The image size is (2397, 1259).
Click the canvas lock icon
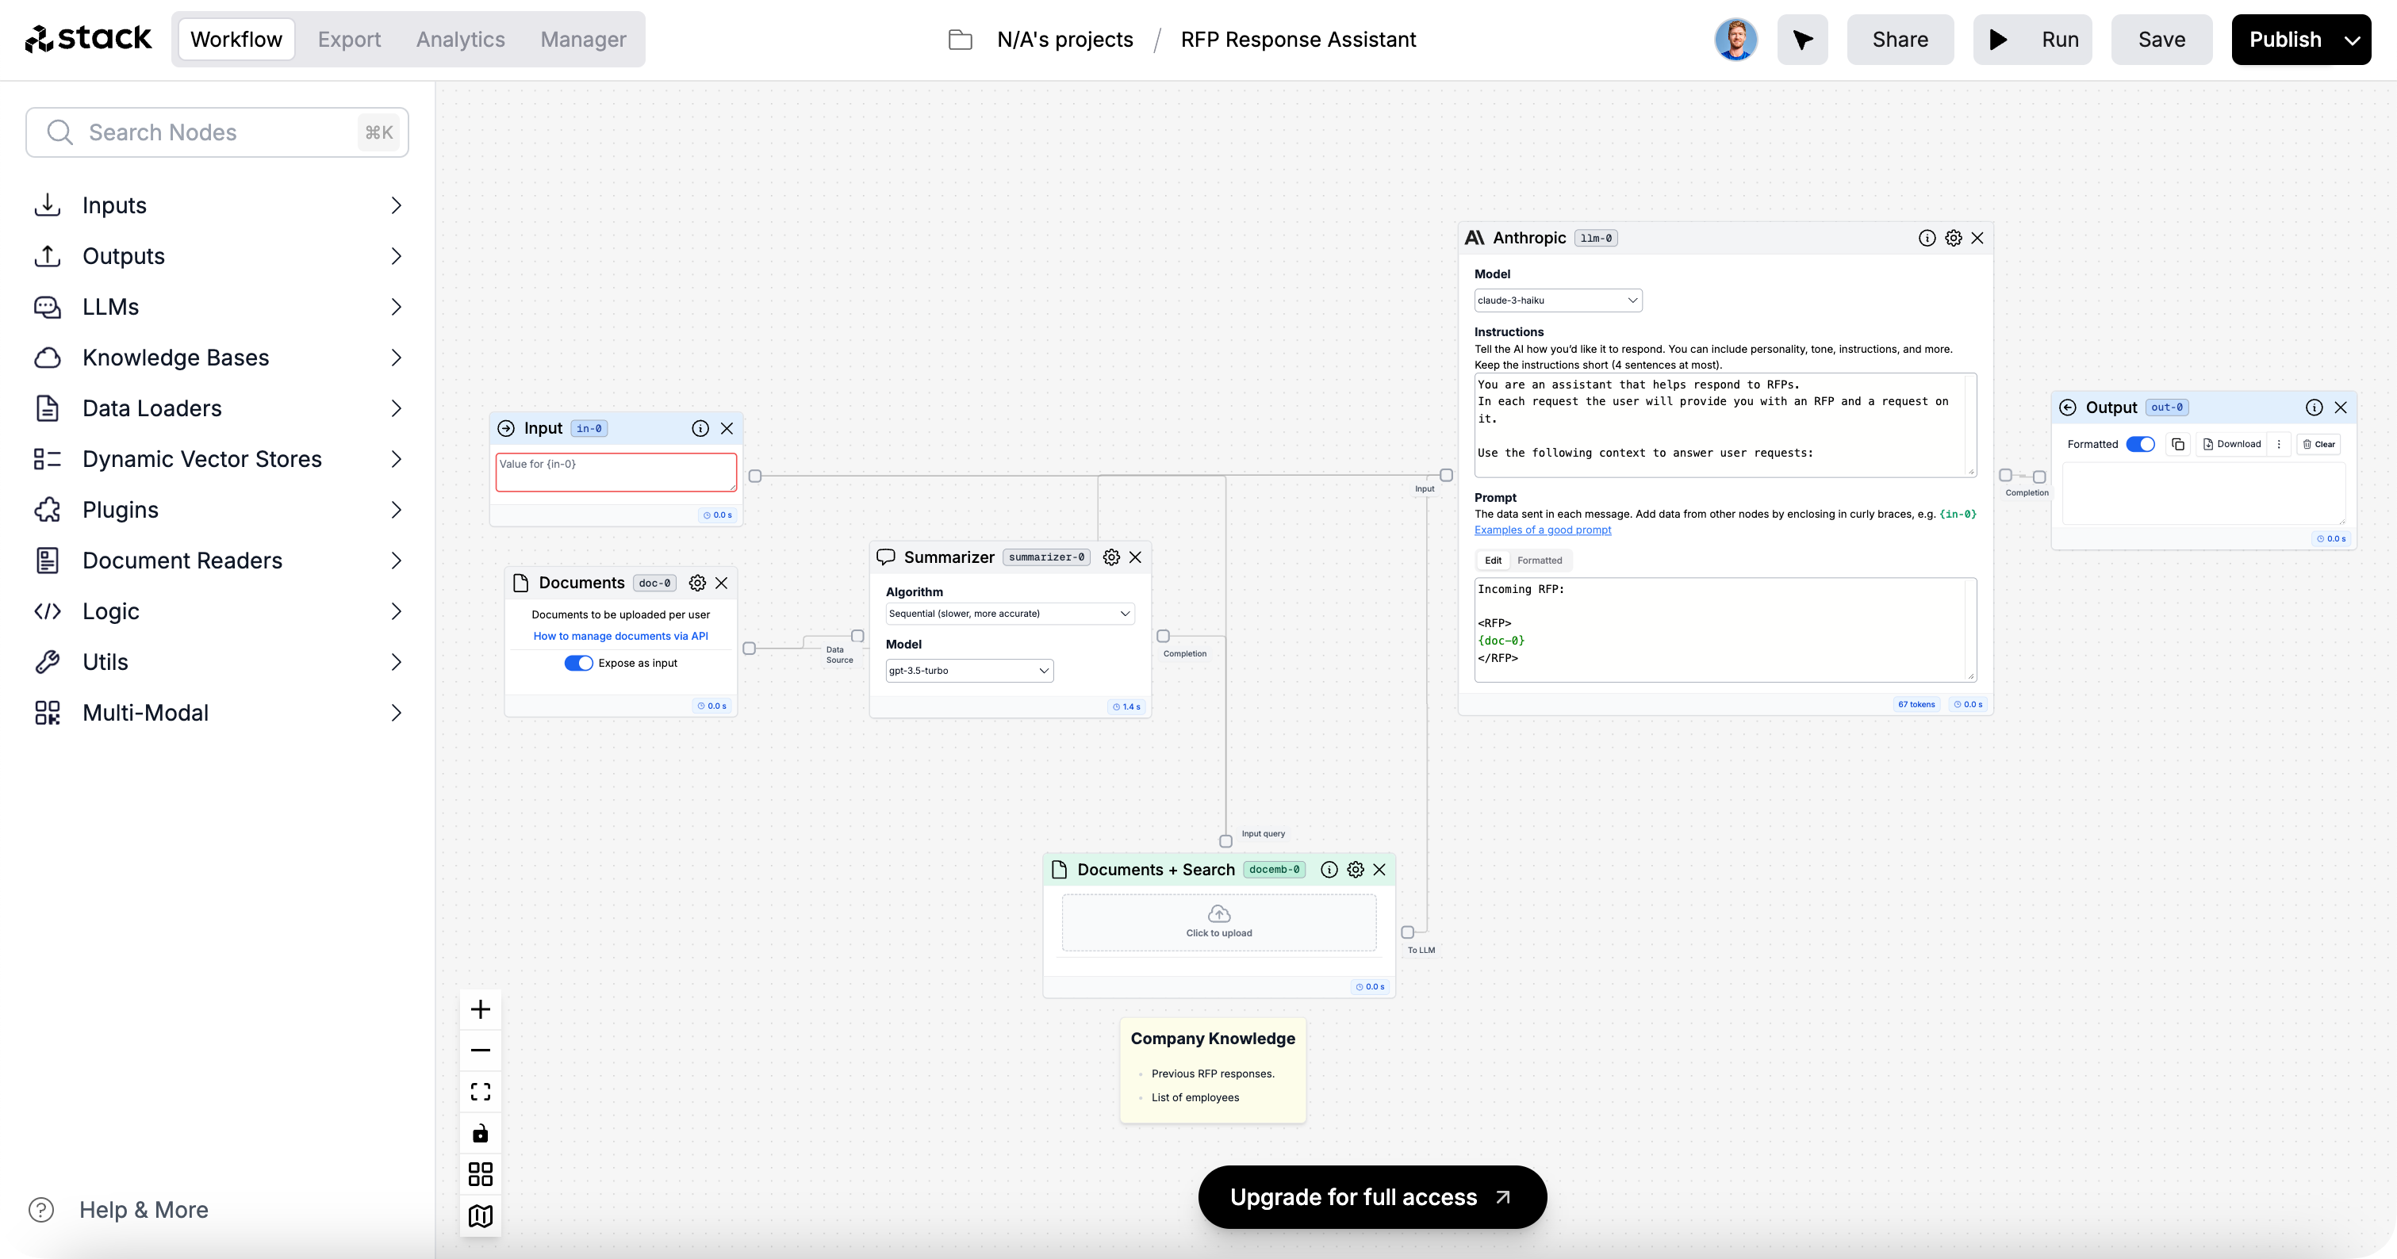[480, 1132]
